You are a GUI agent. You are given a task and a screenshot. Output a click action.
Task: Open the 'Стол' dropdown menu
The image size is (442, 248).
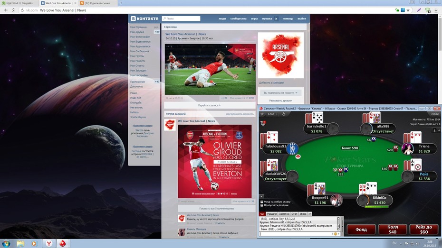pyautogui.click(x=272, y=114)
